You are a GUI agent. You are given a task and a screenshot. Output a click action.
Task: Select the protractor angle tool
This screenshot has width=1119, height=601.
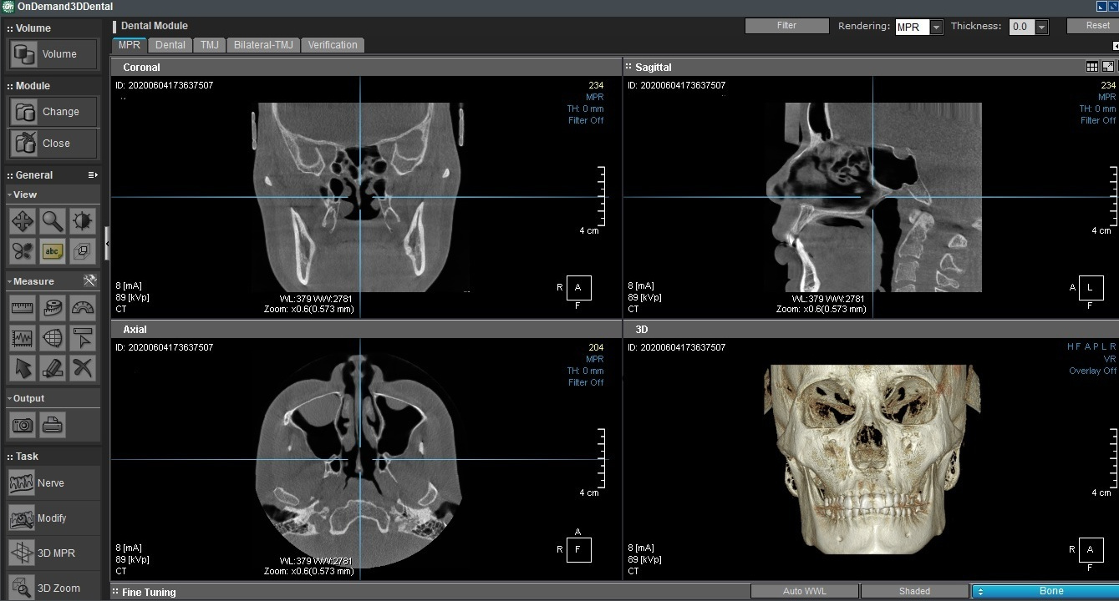coord(82,308)
